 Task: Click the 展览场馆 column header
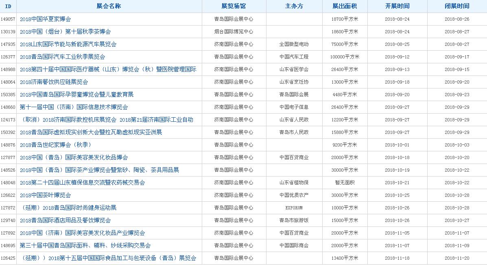tap(234, 6)
